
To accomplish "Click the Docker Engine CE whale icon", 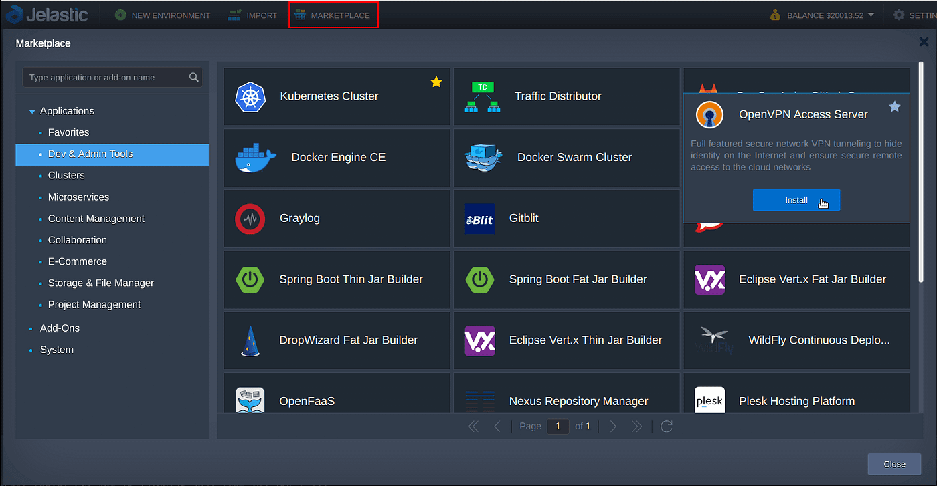I will (256, 158).
